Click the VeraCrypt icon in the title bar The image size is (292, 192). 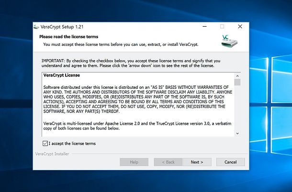pos(36,27)
